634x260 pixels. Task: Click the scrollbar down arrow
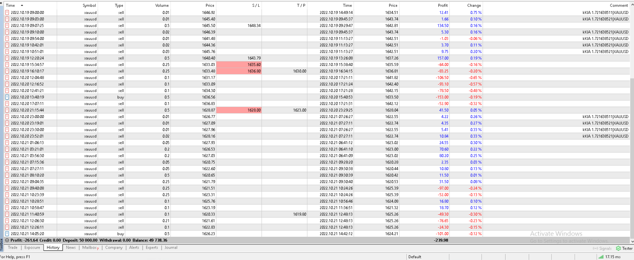pyautogui.click(x=632, y=241)
